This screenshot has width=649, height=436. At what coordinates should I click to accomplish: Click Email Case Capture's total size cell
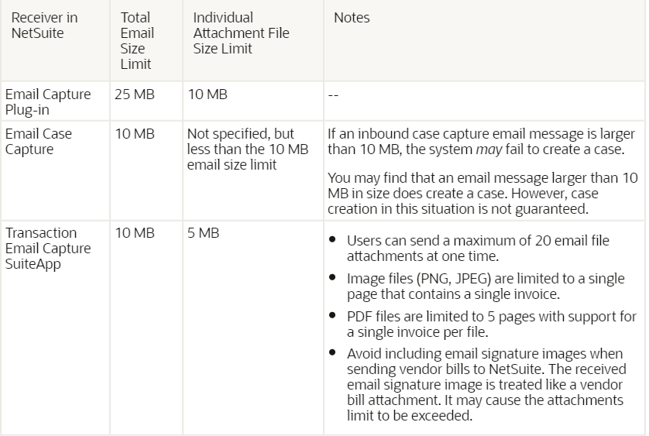point(134,134)
